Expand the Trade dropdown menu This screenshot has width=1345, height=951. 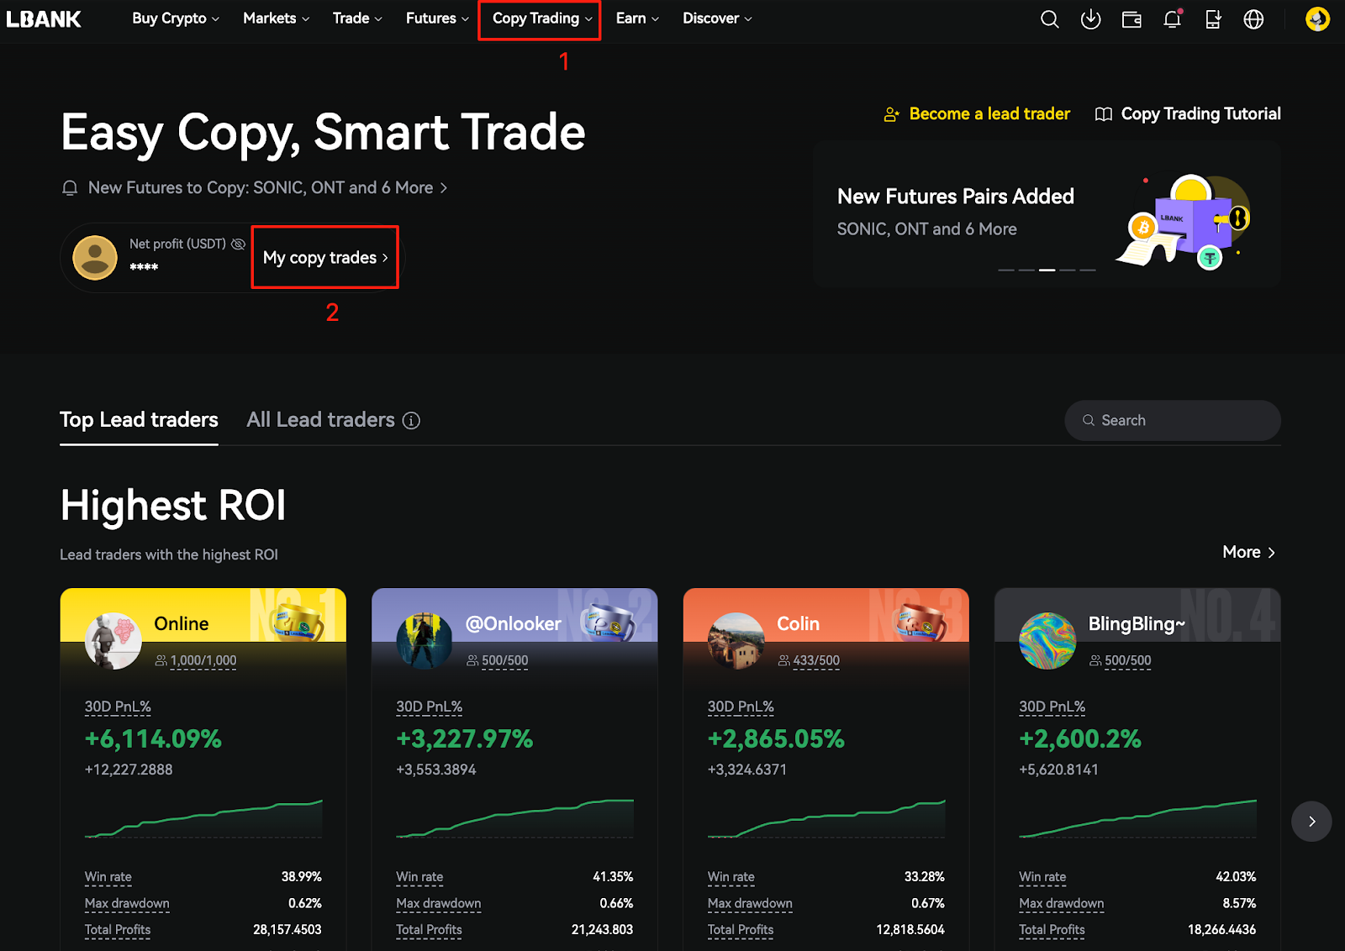[x=357, y=18]
